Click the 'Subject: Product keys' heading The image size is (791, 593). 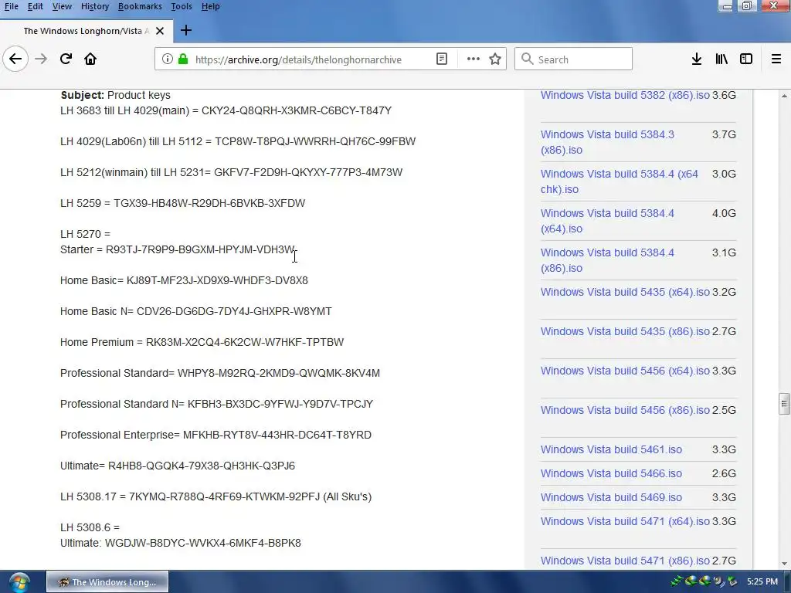116,95
